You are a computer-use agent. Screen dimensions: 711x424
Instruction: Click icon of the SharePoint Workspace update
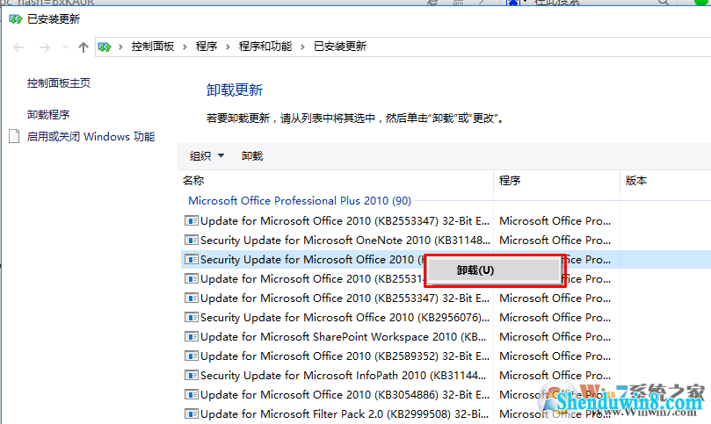pos(192,336)
